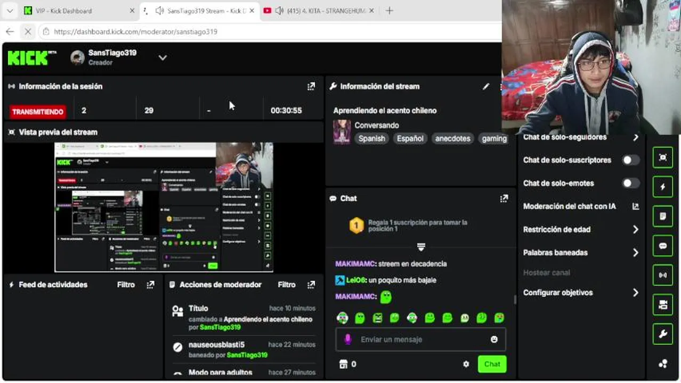This screenshot has width=681, height=383.
Task: Enable Chat de solo-suscriptores switch
Action: [x=631, y=160]
